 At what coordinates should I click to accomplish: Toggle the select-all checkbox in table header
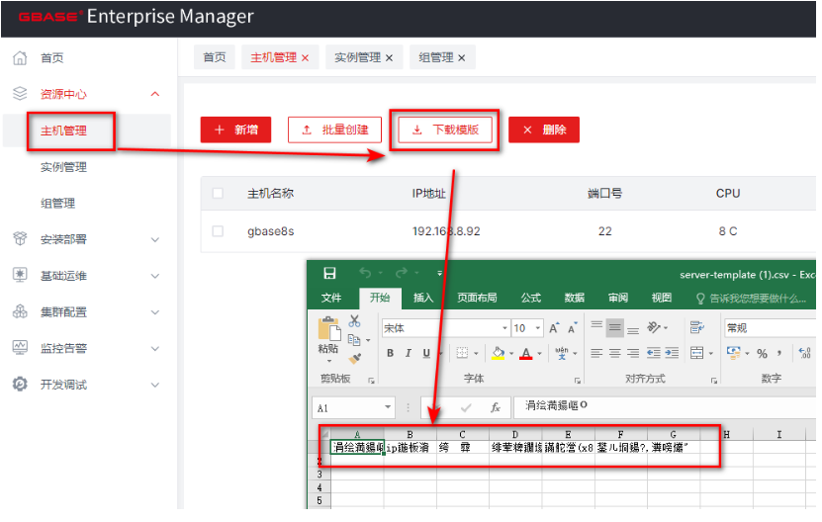click(219, 194)
